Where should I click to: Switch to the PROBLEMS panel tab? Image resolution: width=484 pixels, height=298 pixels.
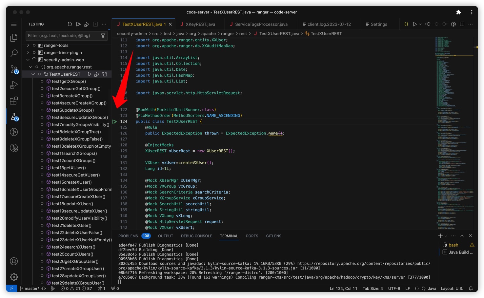[128, 236]
